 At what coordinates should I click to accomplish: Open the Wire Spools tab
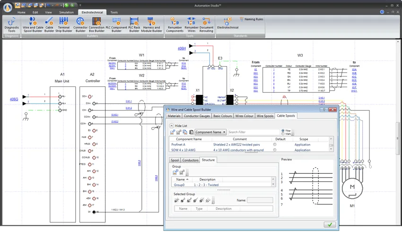(265, 116)
